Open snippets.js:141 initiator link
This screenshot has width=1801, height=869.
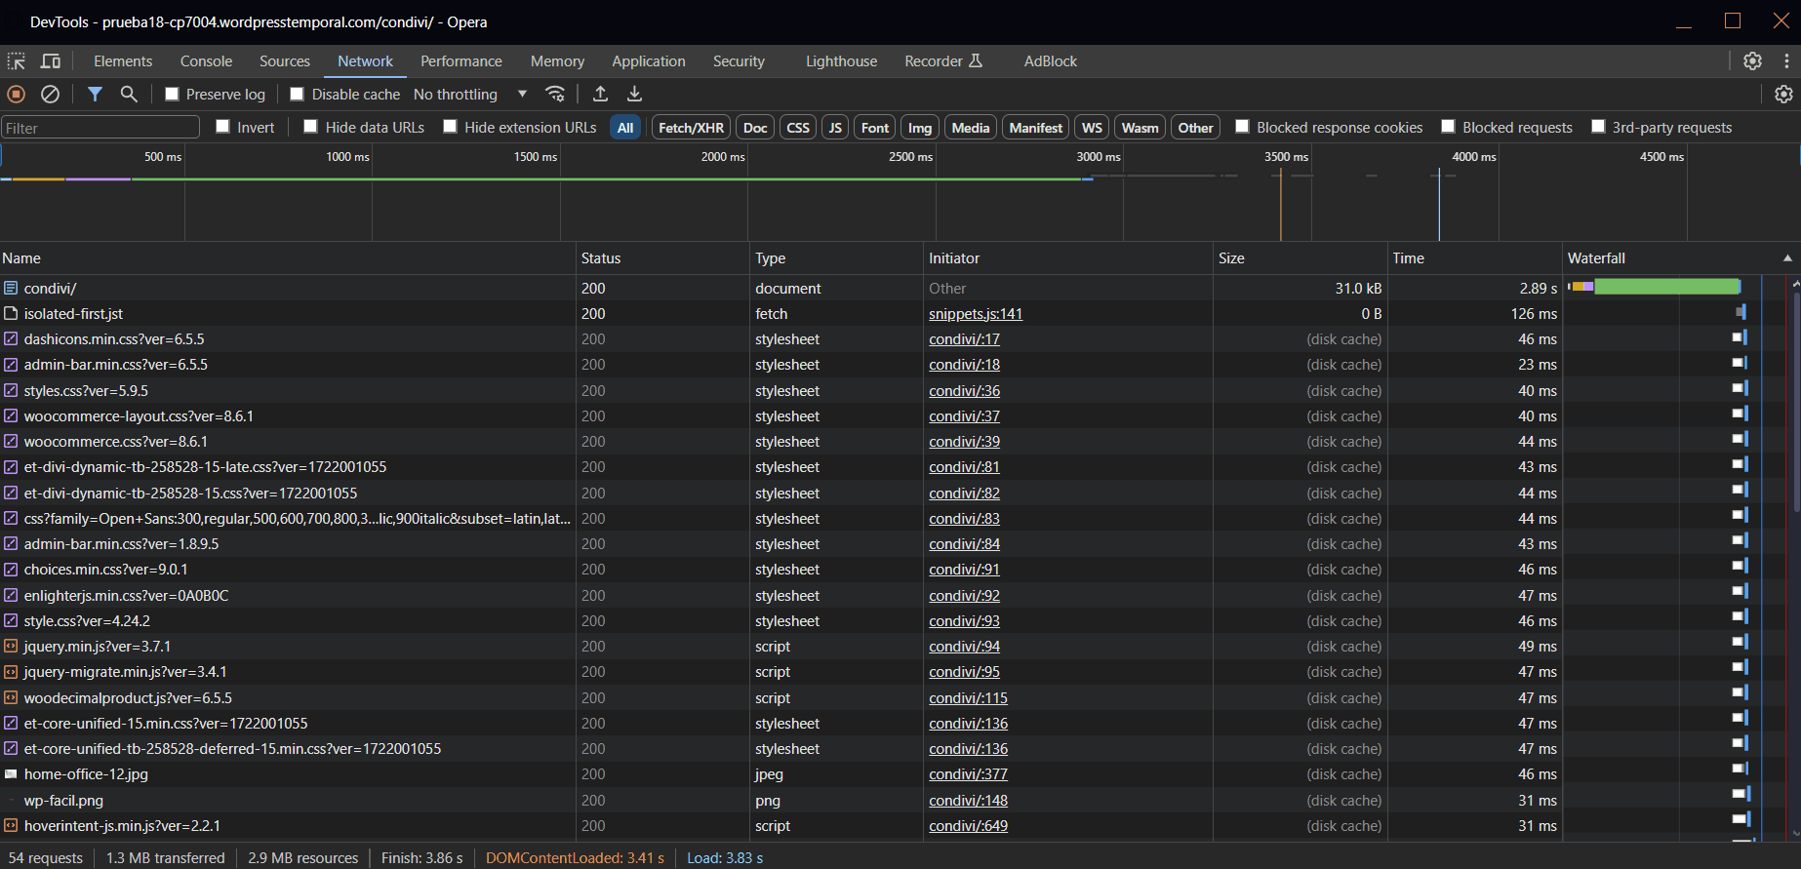pos(975,314)
